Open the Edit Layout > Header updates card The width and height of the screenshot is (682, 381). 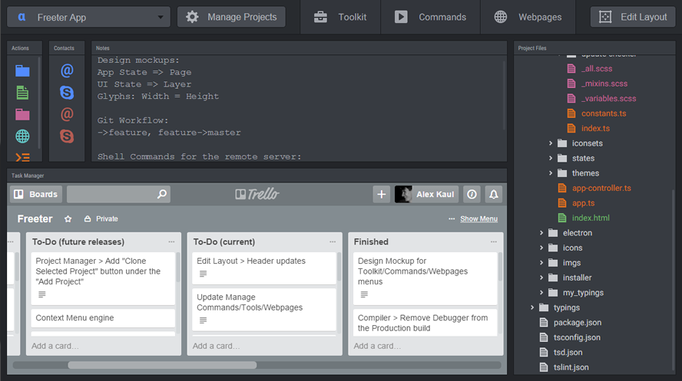[x=264, y=268]
